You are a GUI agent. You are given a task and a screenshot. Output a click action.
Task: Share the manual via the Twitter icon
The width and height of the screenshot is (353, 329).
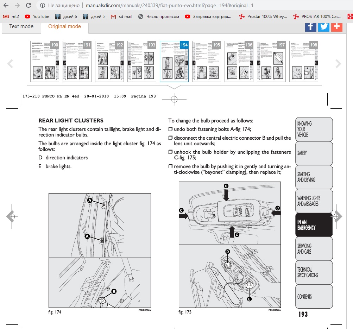(x=323, y=26)
